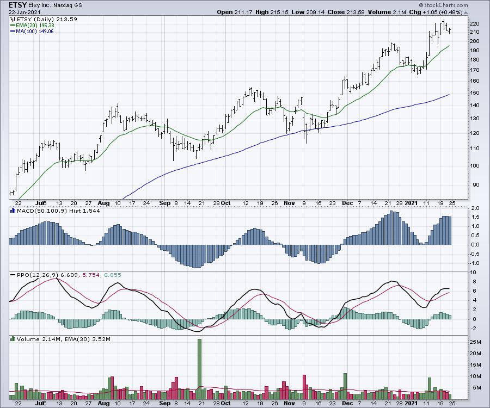Click the Low 209.14 value
The image size is (490, 408).
(308, 12)
